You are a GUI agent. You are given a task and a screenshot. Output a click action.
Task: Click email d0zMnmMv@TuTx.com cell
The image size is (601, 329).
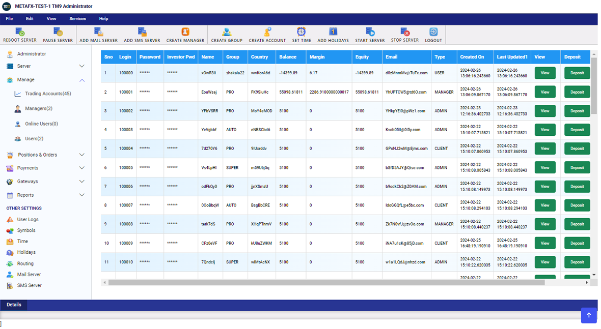pos(406,73)
